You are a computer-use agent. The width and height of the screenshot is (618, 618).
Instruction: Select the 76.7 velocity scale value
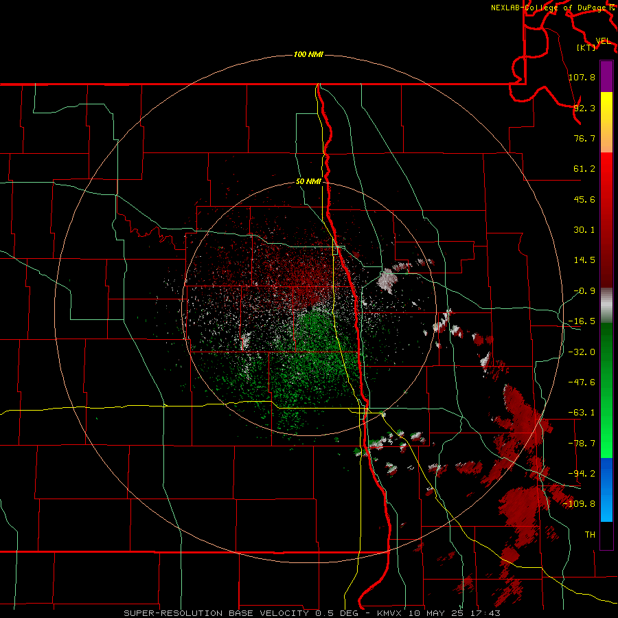584,138
